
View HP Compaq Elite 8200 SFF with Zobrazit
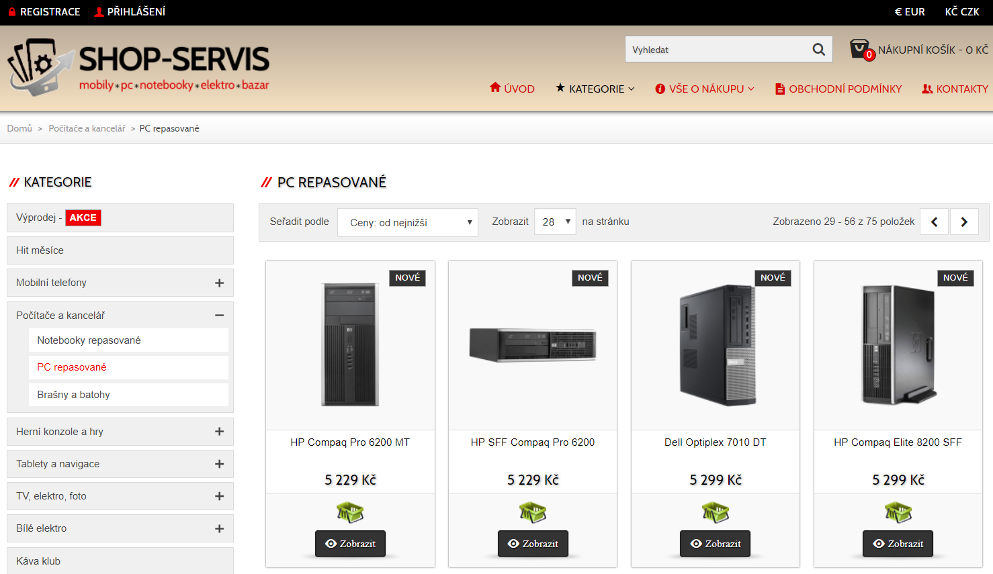(x=898, y=543)
